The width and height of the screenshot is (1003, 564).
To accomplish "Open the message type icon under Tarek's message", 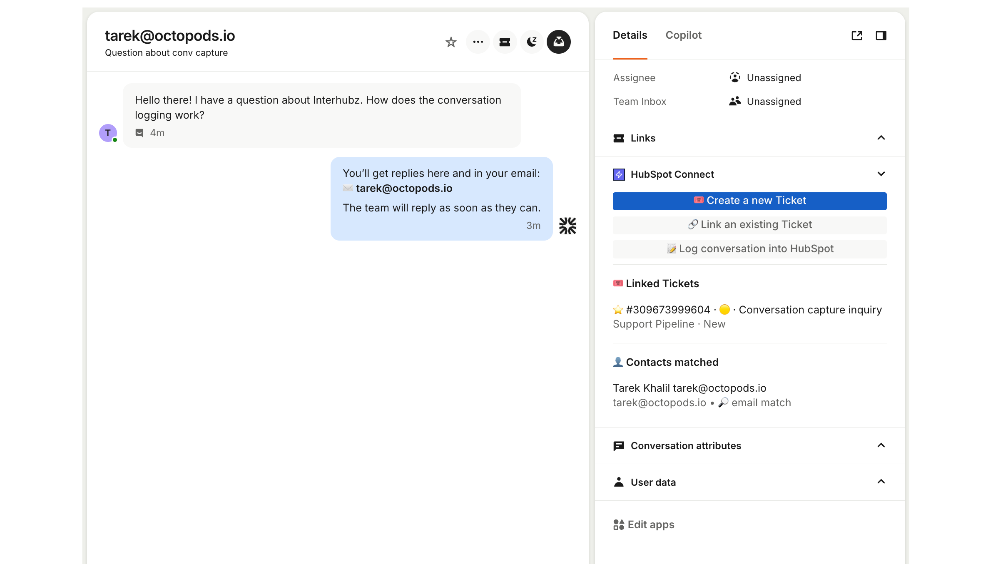I will (x=139, y=132).
